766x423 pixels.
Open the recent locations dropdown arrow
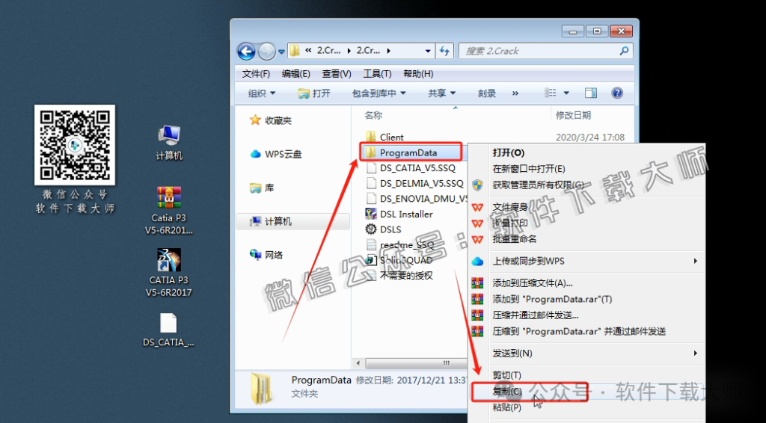pos(281,52)
